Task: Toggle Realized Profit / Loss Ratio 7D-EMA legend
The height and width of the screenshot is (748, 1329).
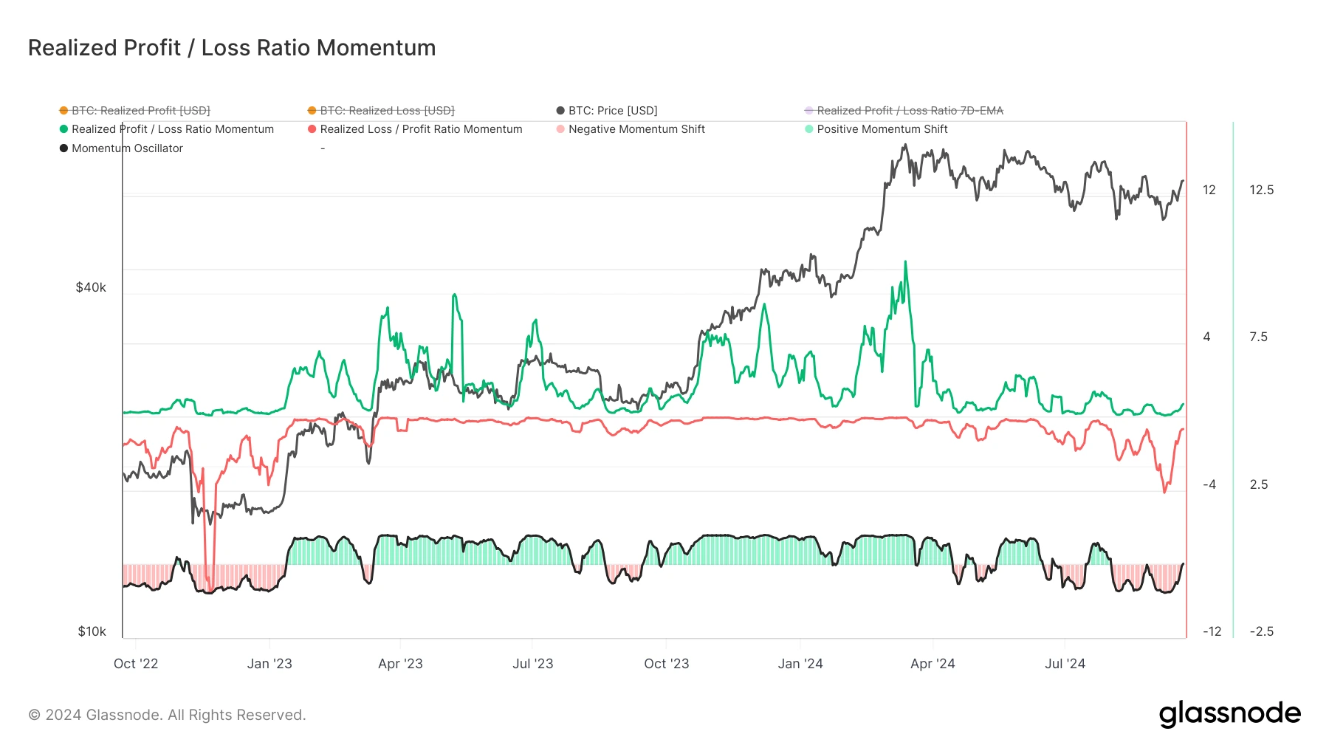Action: (x=904, y=111)
